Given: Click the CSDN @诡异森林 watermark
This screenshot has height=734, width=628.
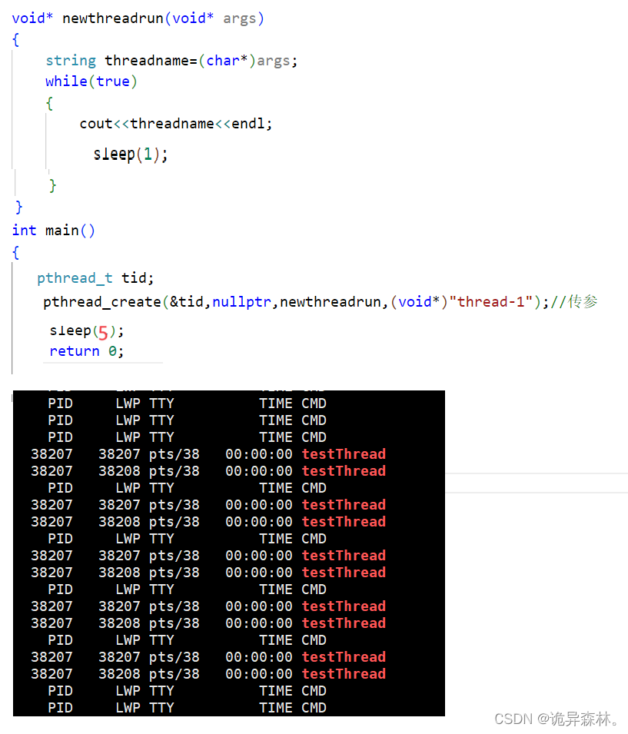Looking at the screenshot, I should [x=558, y=719].
